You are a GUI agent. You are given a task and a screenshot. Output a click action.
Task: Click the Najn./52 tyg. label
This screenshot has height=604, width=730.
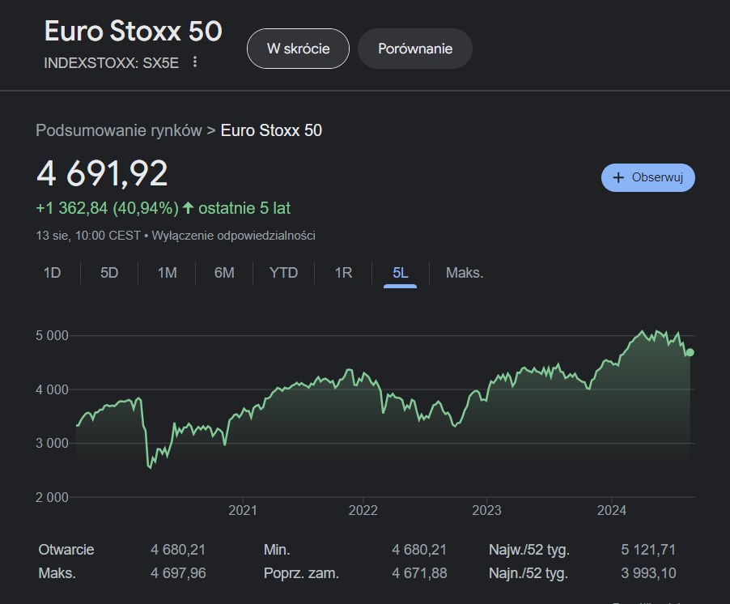coord(528,573)
